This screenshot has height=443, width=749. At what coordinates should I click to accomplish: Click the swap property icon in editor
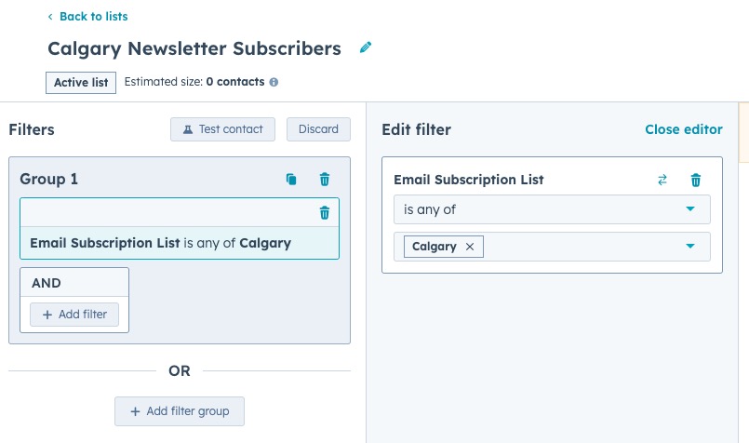662,181
